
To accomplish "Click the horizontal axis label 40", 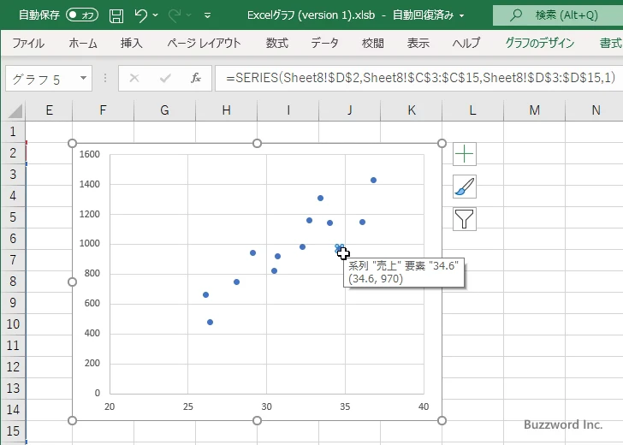I will [x=424, y=406].
